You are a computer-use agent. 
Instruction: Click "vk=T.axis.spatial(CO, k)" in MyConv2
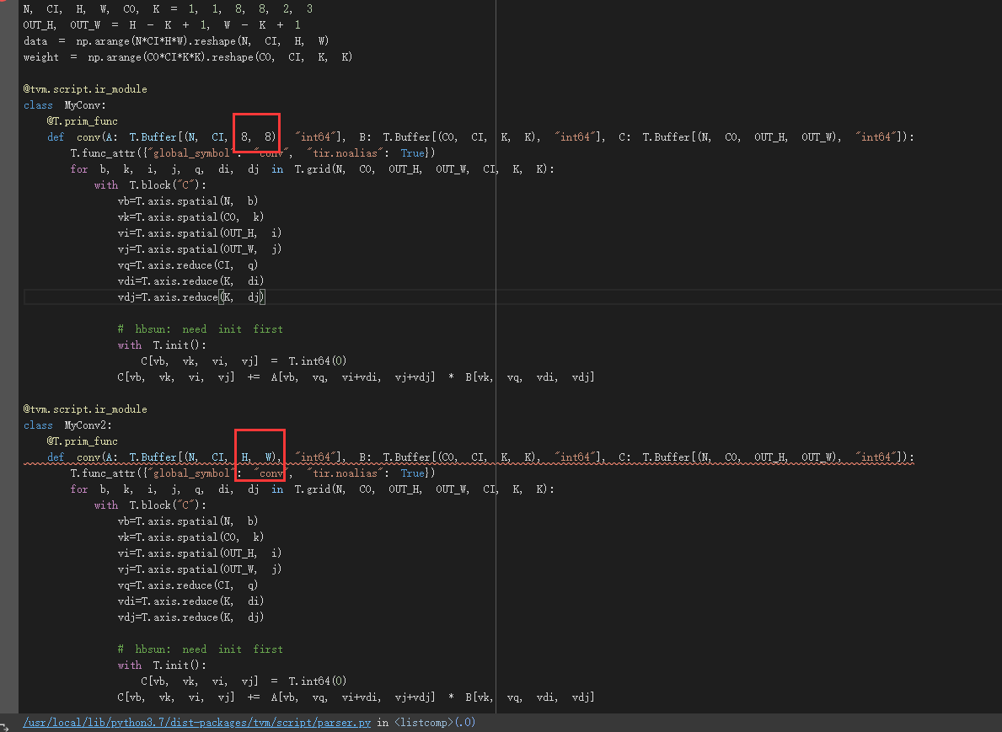tap(190, 537)
